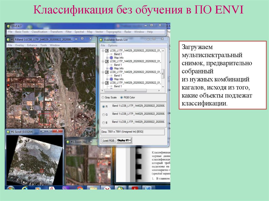Screen dimensions: 269x201
Task: Click the band list scroll up arrow
Action: [x=163, y=51]
